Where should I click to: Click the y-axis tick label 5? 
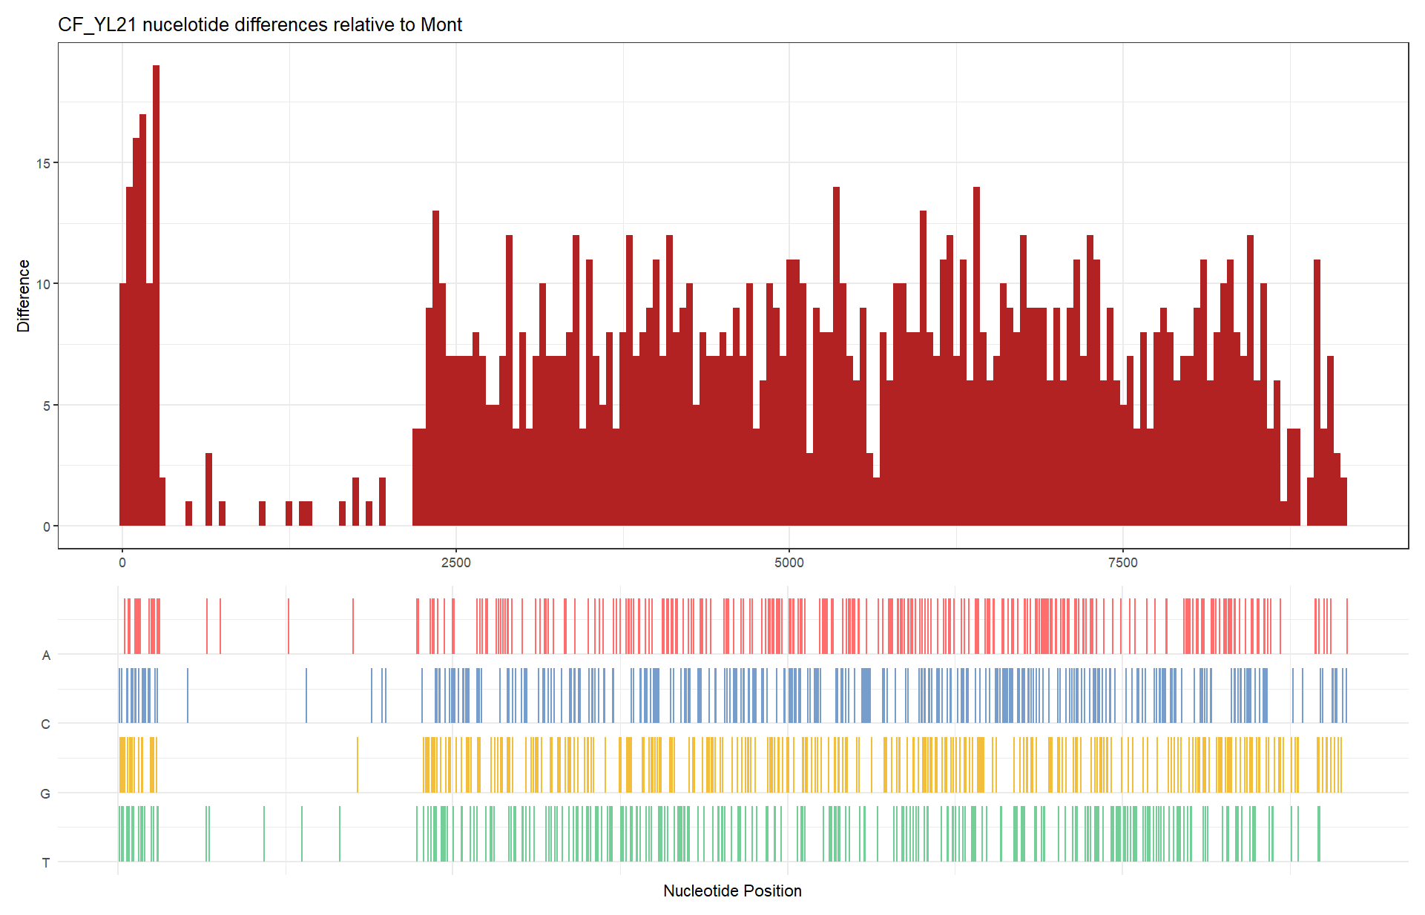point(46,406)
